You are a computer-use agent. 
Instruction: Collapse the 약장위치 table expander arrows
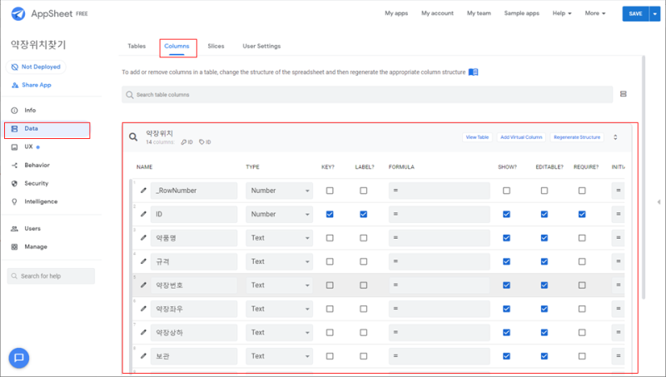[615, 137]
